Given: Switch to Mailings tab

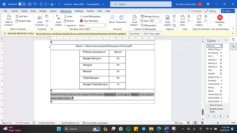Looking at the screenshot, I should click(x=79, y=11).
